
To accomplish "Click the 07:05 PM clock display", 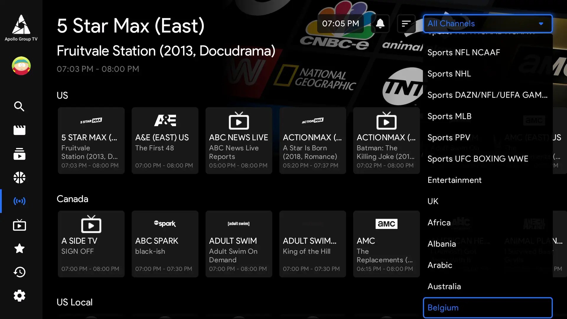I will (340, 23).
